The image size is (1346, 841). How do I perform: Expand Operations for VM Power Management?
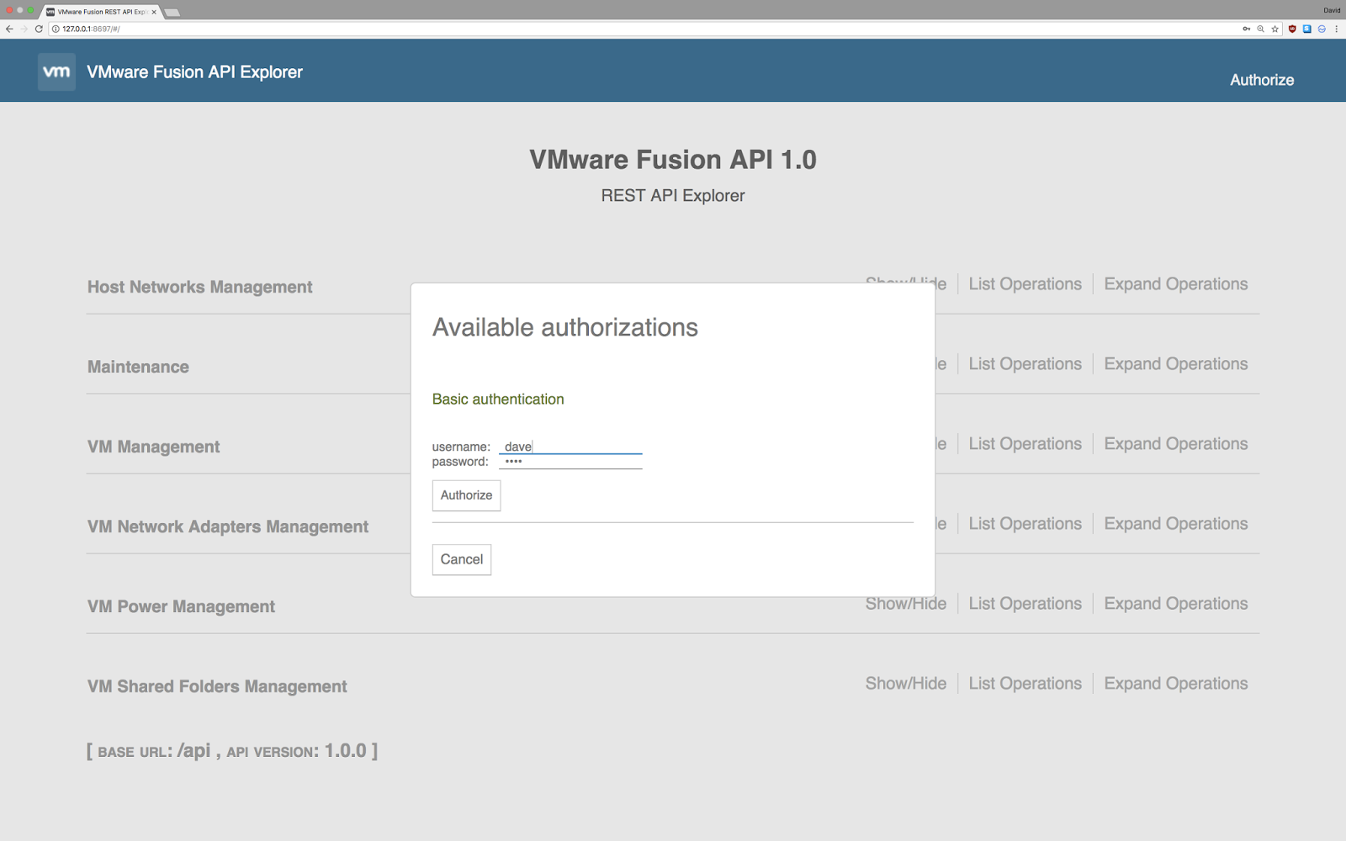click(x=1176, y=604)
